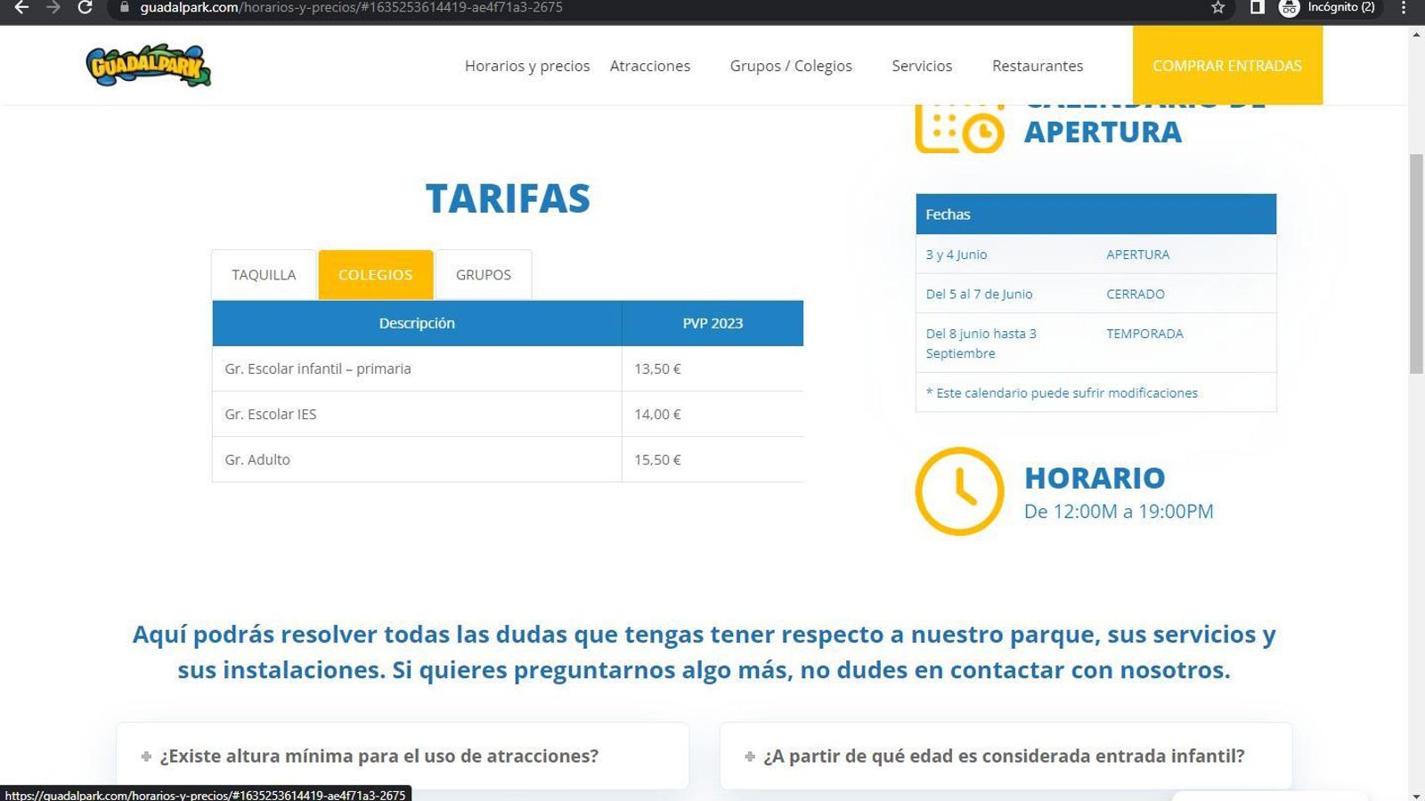The height and width of the screenshot is (801, 1425).
Task: Open the Restaurantes menu item
Action: 1038,65
